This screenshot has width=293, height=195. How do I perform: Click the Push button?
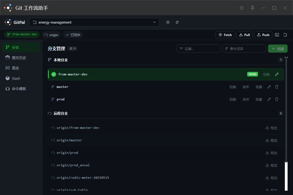pos(263,35)
